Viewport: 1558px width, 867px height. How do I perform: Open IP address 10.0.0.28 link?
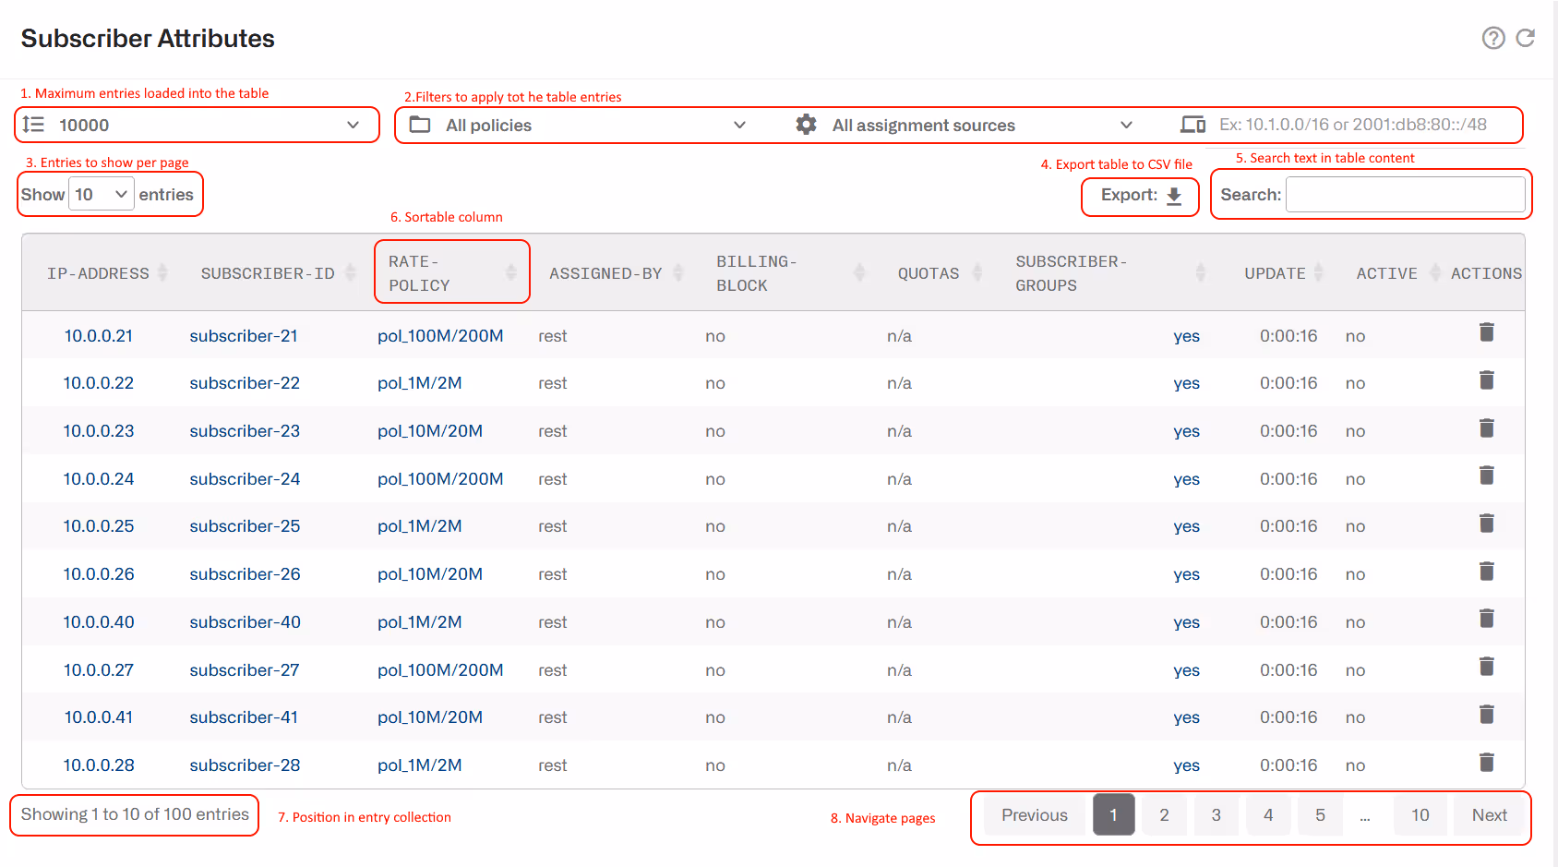click(99, 765)
